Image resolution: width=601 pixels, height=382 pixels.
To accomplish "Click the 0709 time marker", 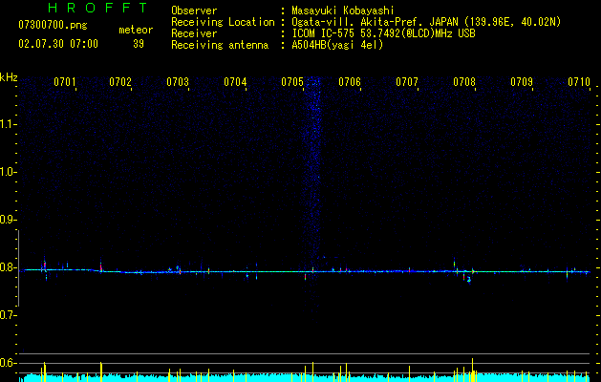I will tap(522, 82).
